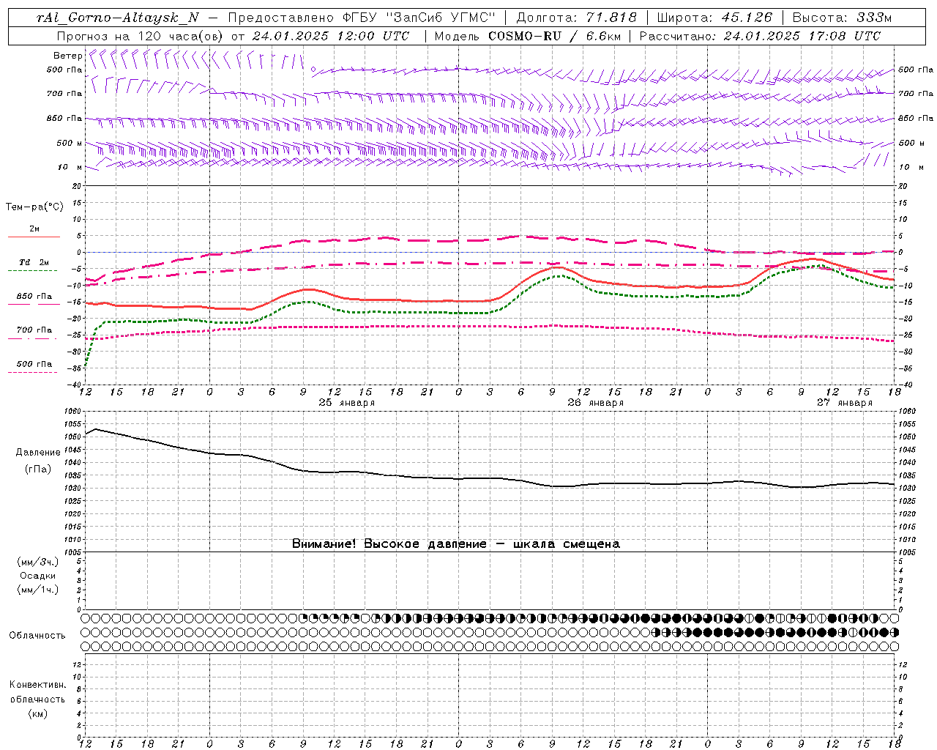Click the Ветер panel label
Image resolution: width=937 pixels, height=750 pixels.
[67, 56]
